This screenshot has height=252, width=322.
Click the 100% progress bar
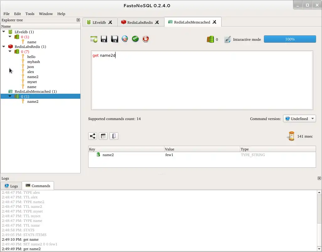[290, 39]
